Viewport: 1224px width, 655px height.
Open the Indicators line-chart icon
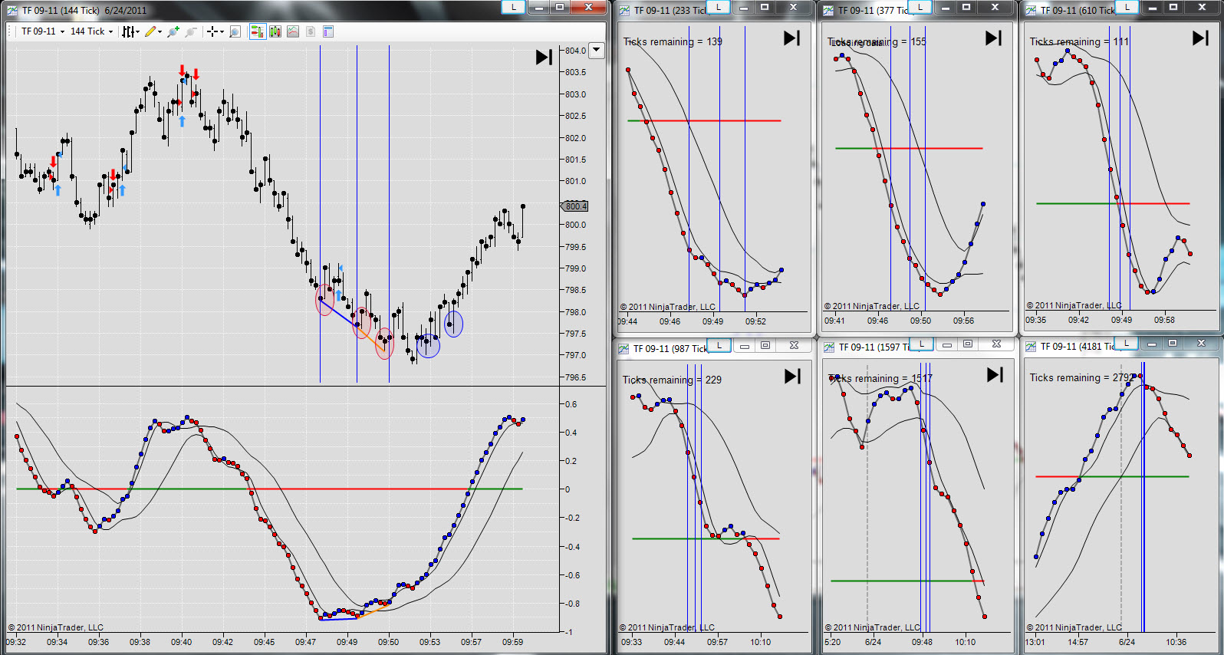pyautogui.click(x=293, y=31)
